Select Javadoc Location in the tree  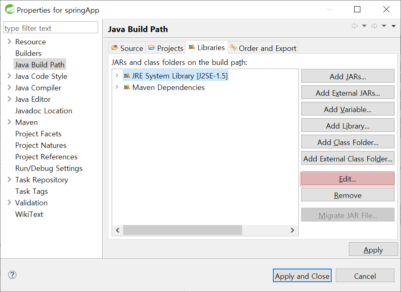tap(44, 110)
